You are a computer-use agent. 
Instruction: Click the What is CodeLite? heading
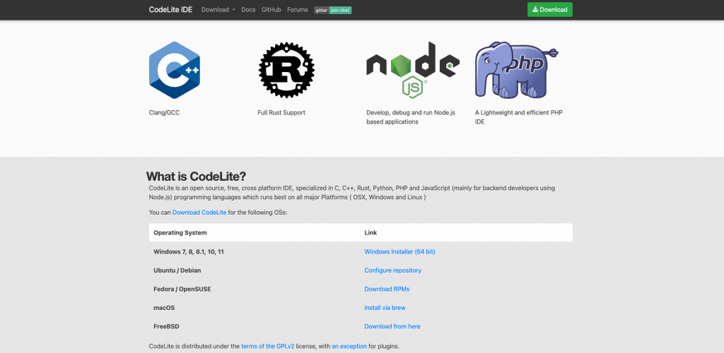click(x=197, y=176)
